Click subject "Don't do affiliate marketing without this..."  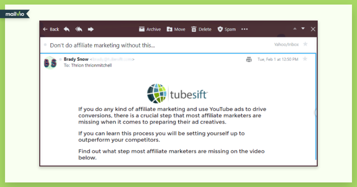coord(102,46)
